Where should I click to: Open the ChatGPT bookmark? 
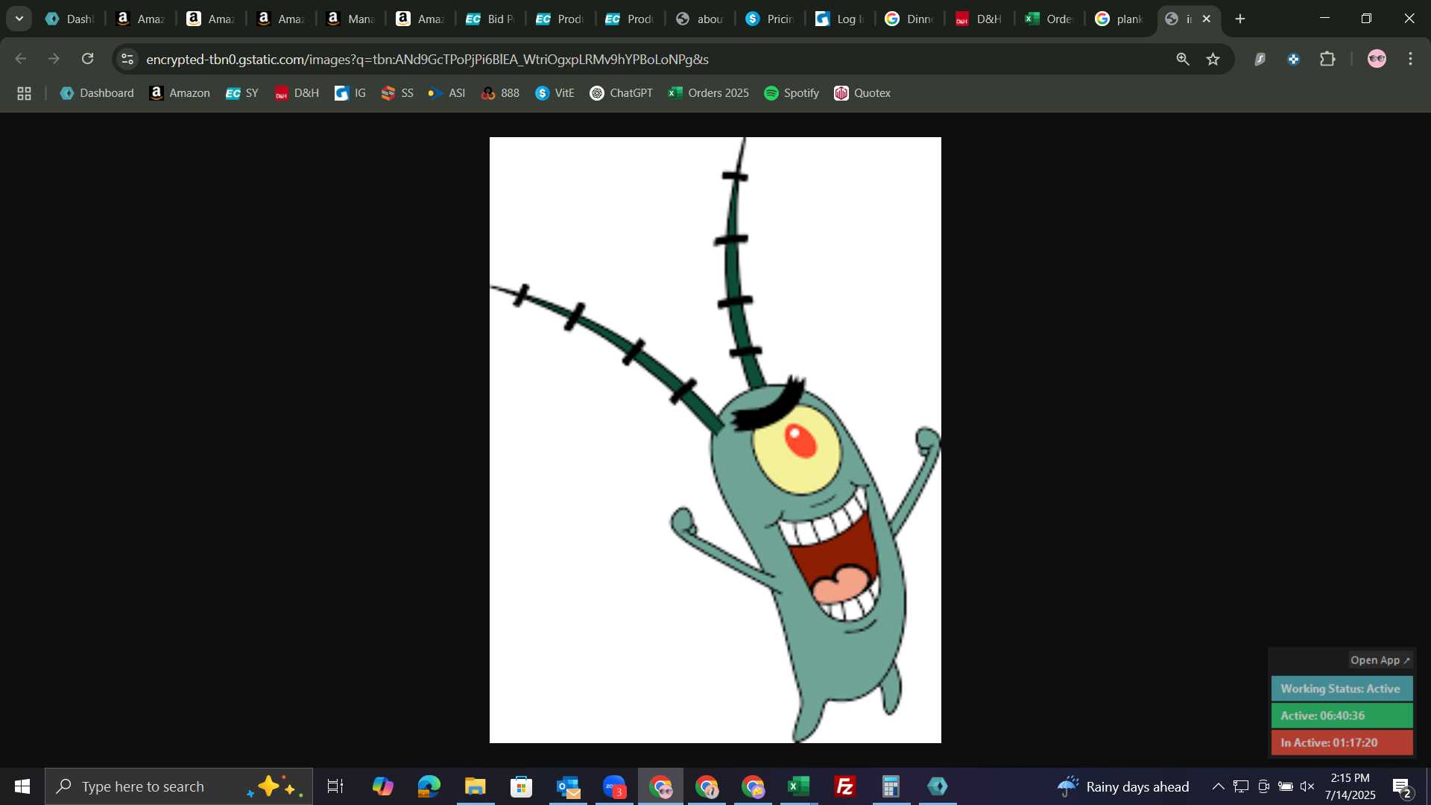pyautogui.click(x=622, y=93)
